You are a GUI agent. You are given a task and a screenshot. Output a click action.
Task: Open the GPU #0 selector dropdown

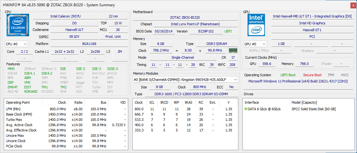(255, 44)
